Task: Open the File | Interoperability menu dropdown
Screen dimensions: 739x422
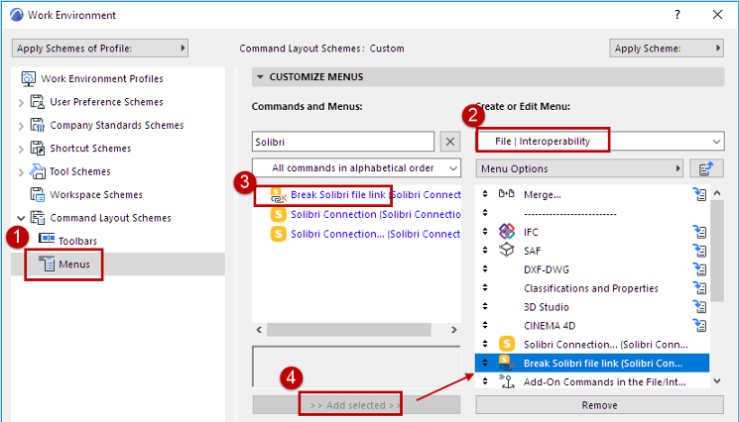Action: pos(599,141)
